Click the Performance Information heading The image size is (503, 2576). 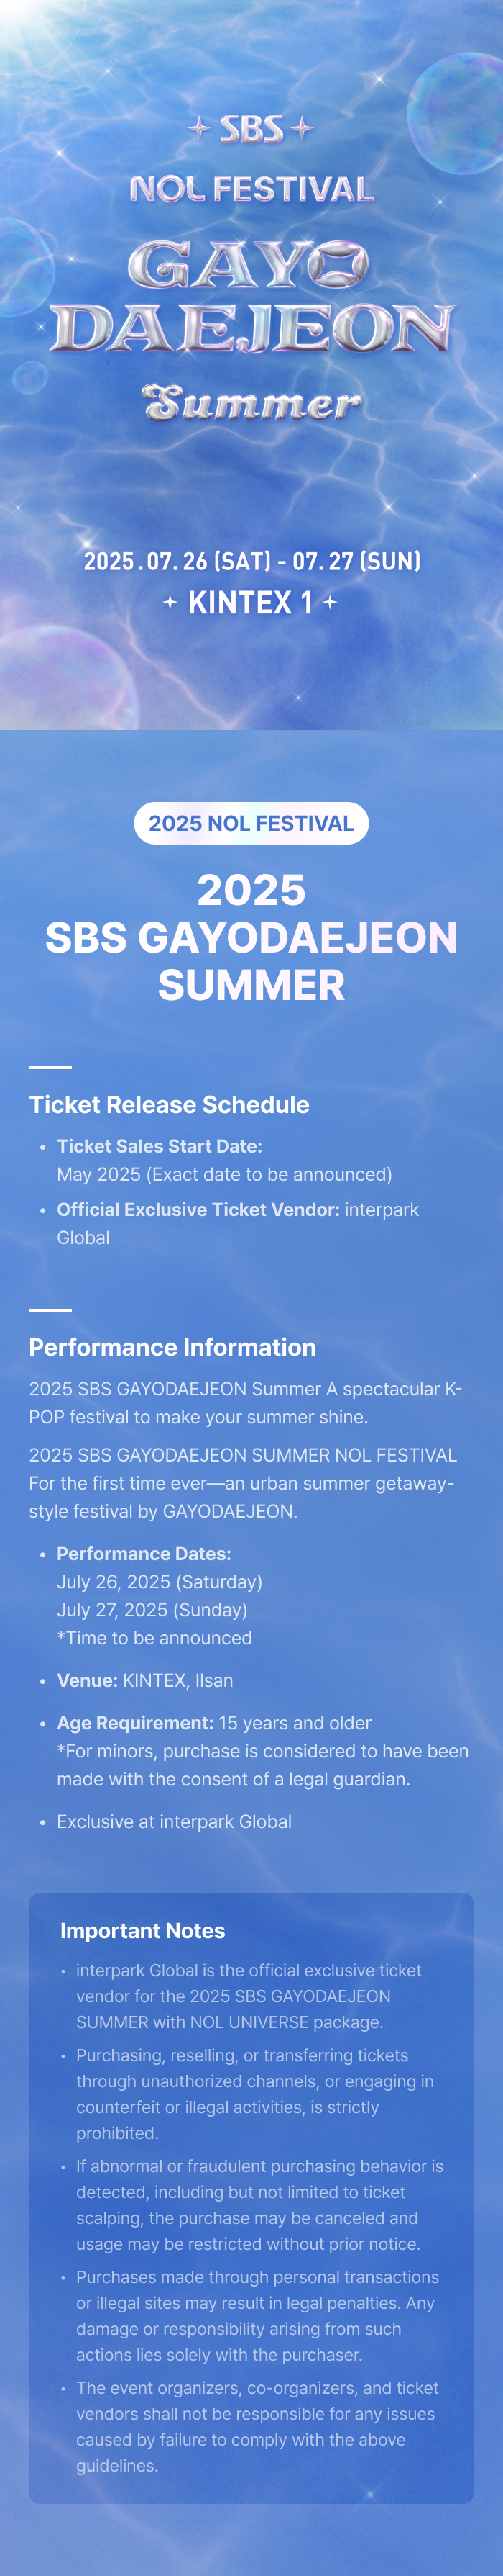[172, 1347]
